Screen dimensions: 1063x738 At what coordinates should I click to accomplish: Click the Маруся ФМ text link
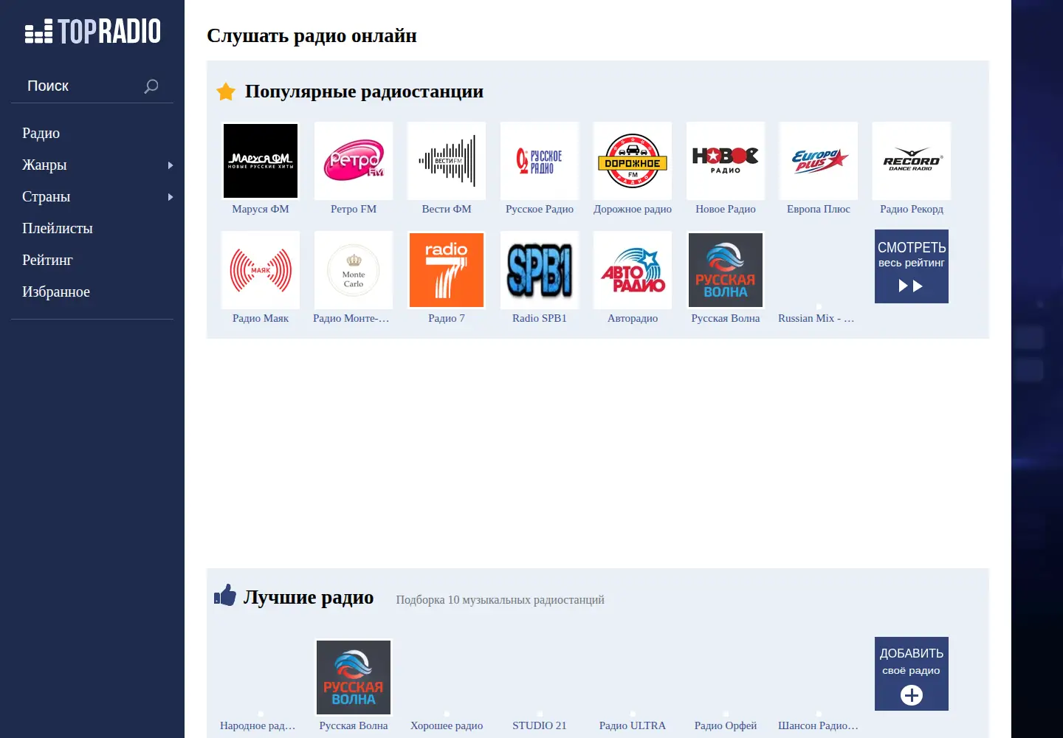point(261,210)
